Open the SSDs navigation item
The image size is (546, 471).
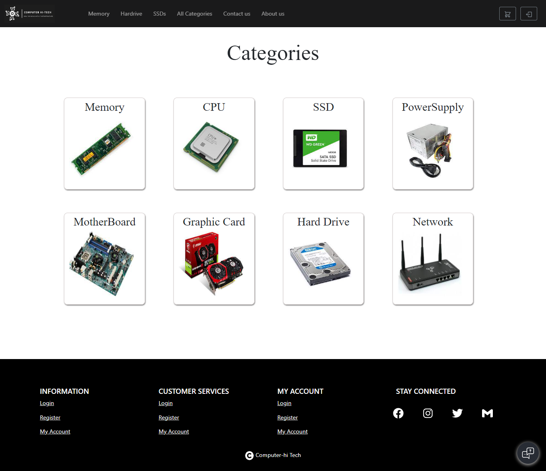click(159, 14)
